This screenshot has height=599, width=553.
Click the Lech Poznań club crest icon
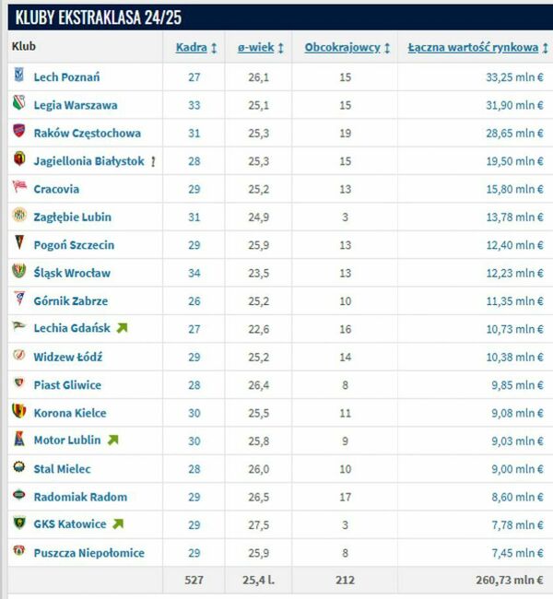[18, 76]
